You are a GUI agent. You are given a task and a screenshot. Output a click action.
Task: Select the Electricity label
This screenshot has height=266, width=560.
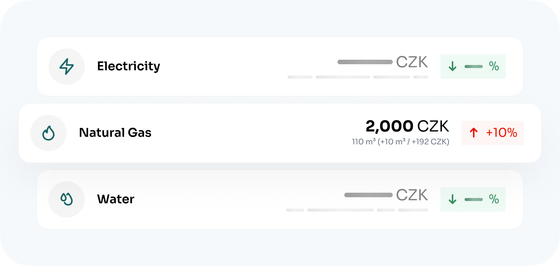point(128,66)
